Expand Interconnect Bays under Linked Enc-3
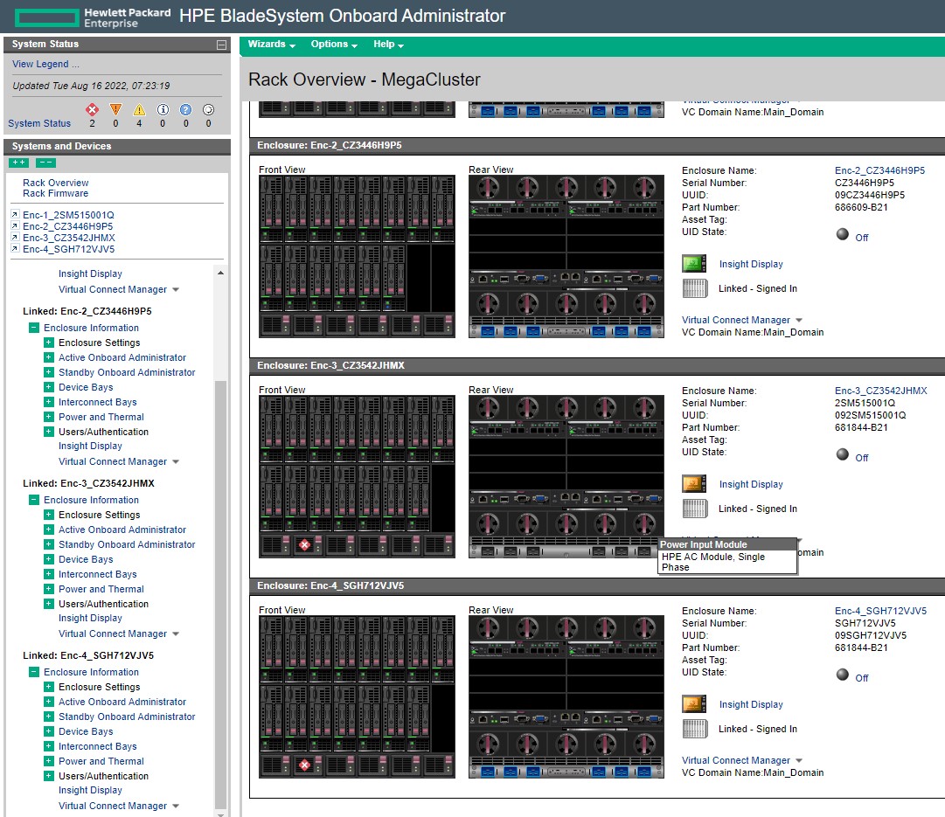945x817 pixels. [49, 574]
